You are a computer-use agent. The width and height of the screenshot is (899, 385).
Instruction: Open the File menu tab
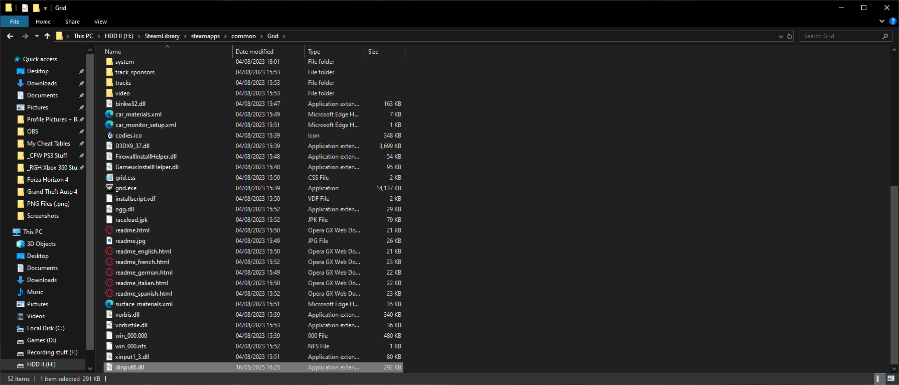[x=15, y=22]
